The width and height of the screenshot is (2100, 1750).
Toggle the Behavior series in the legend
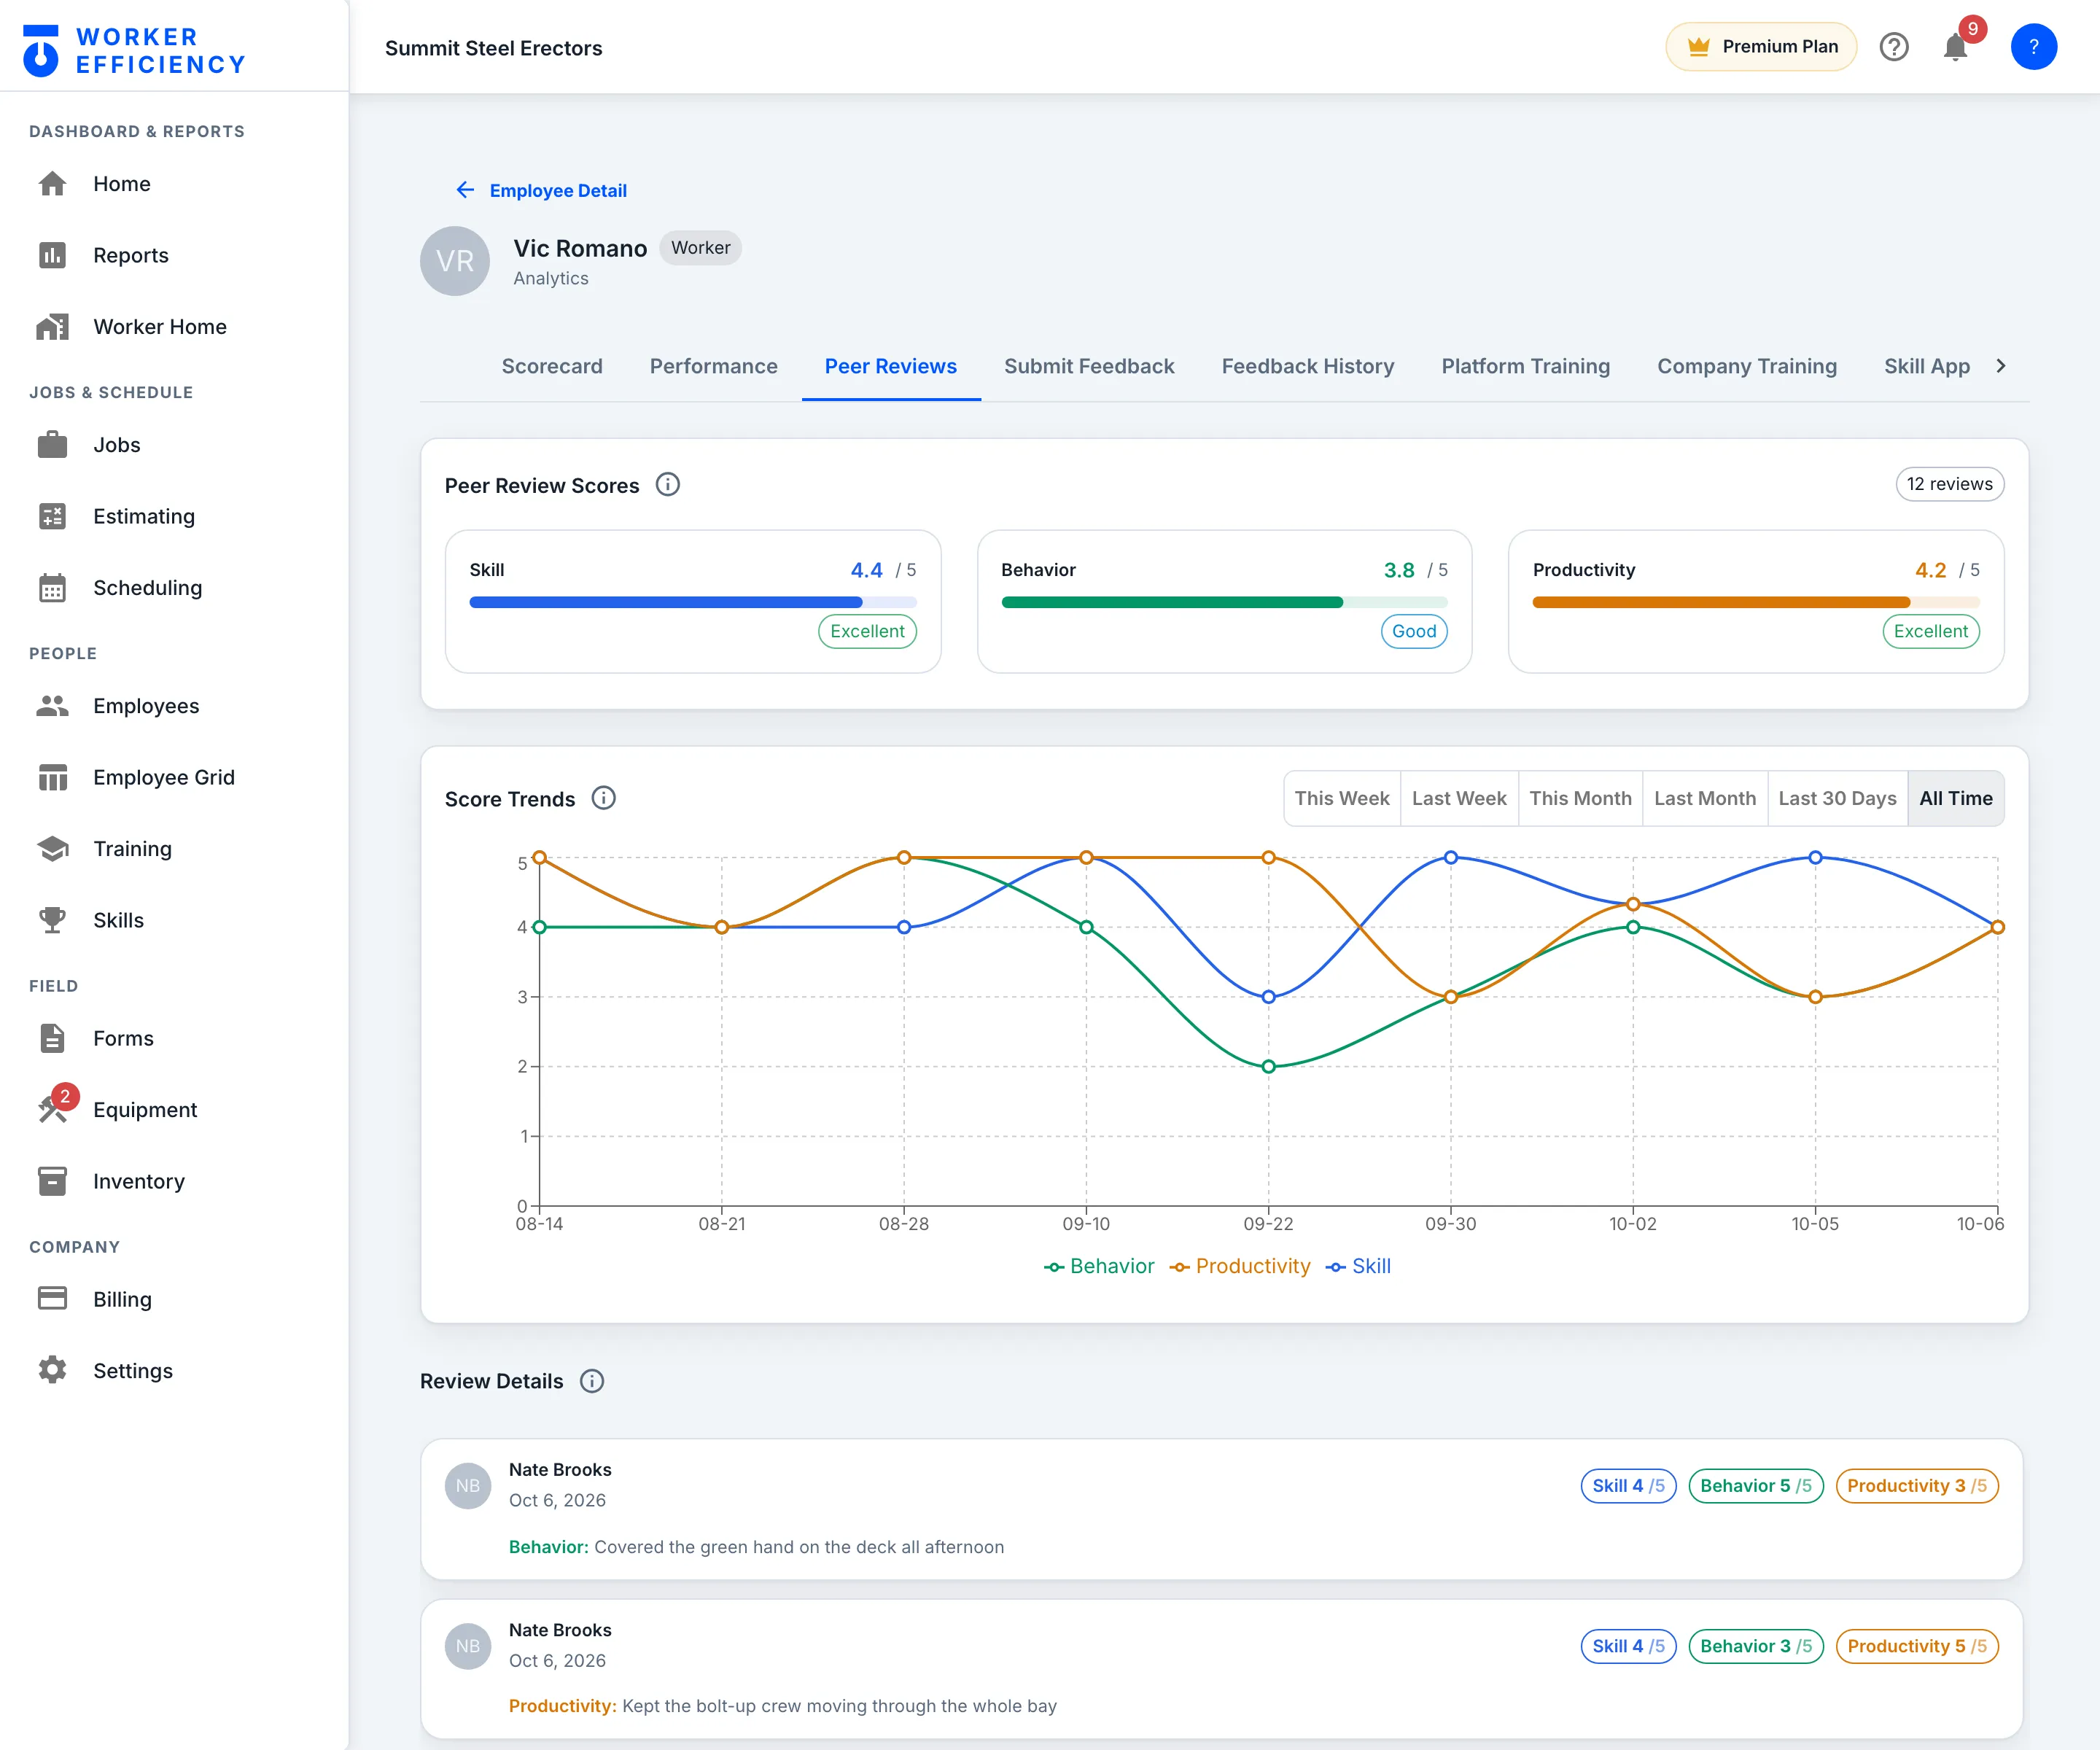1099,1266
